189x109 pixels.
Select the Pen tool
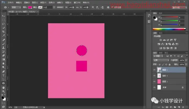pos(3,72)
